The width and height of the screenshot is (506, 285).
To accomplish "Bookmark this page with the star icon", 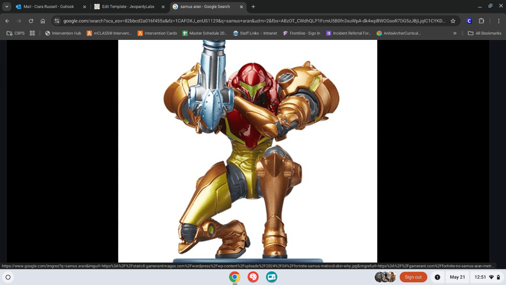I will tap(453, 21).
